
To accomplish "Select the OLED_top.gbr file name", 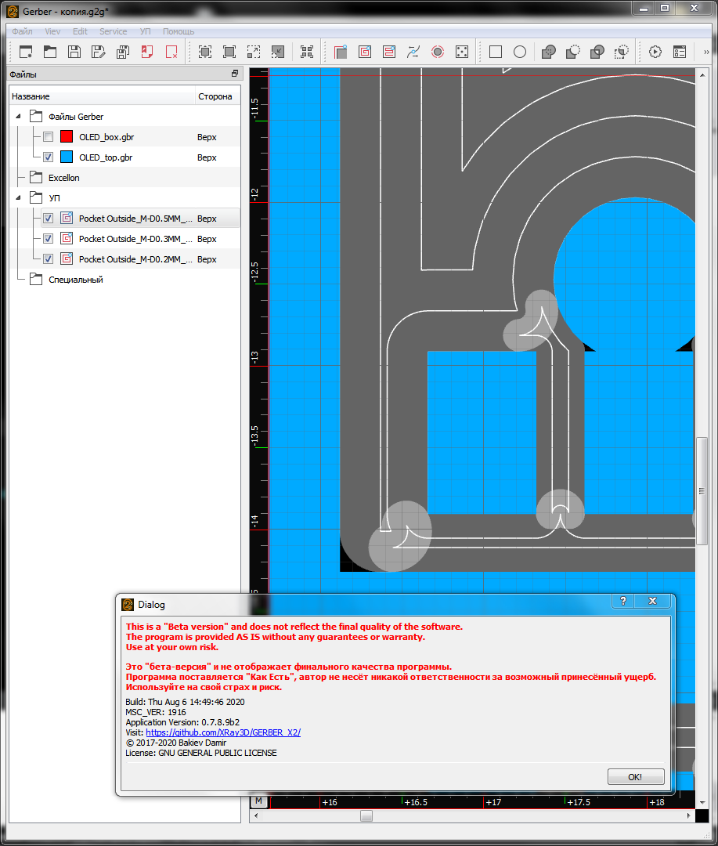I will click(x=106, y=157).
